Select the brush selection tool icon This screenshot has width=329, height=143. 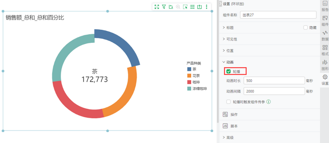coord(185,7)
